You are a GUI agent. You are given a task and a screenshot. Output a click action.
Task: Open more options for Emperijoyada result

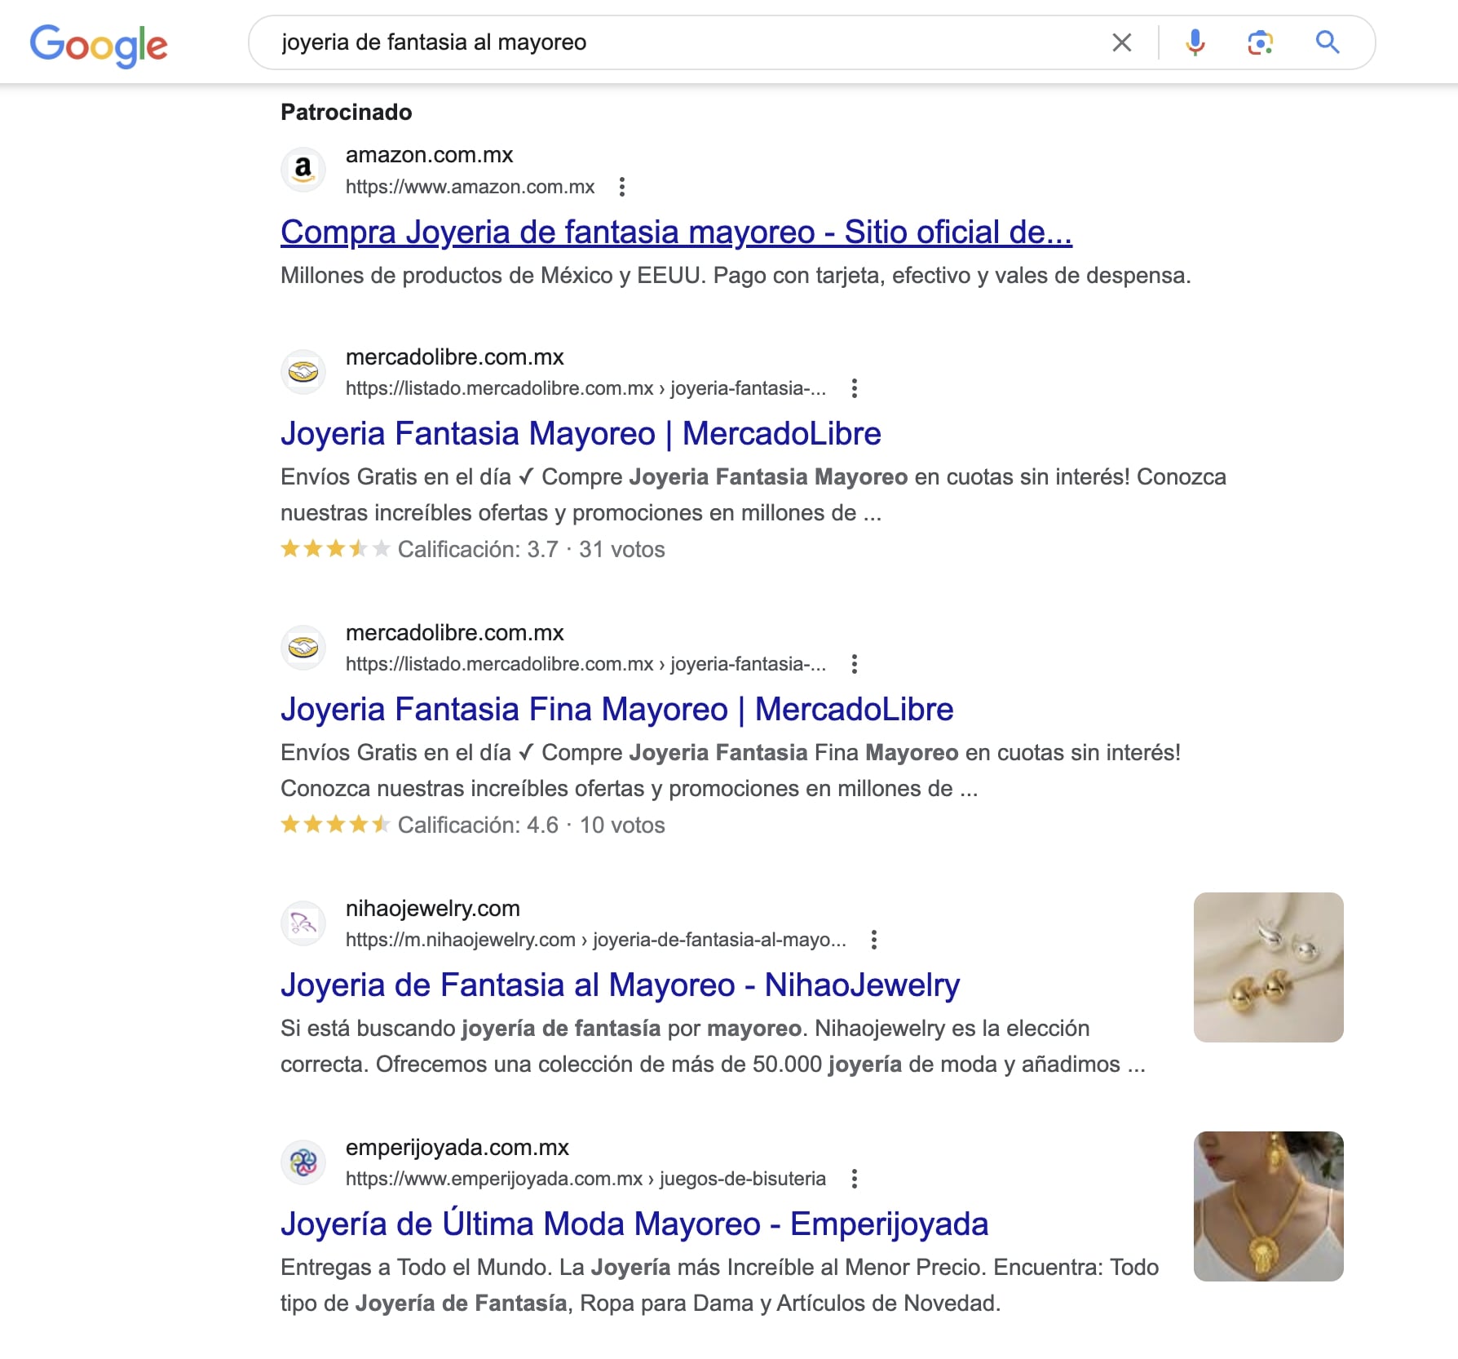click(x=855, y=1179)
